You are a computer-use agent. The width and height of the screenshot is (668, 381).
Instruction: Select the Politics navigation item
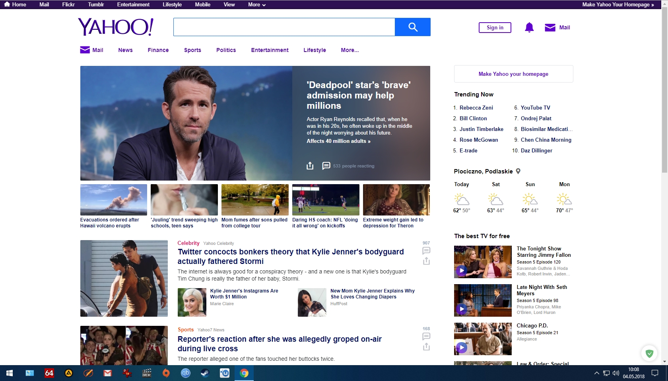click(x=226, y=50)
